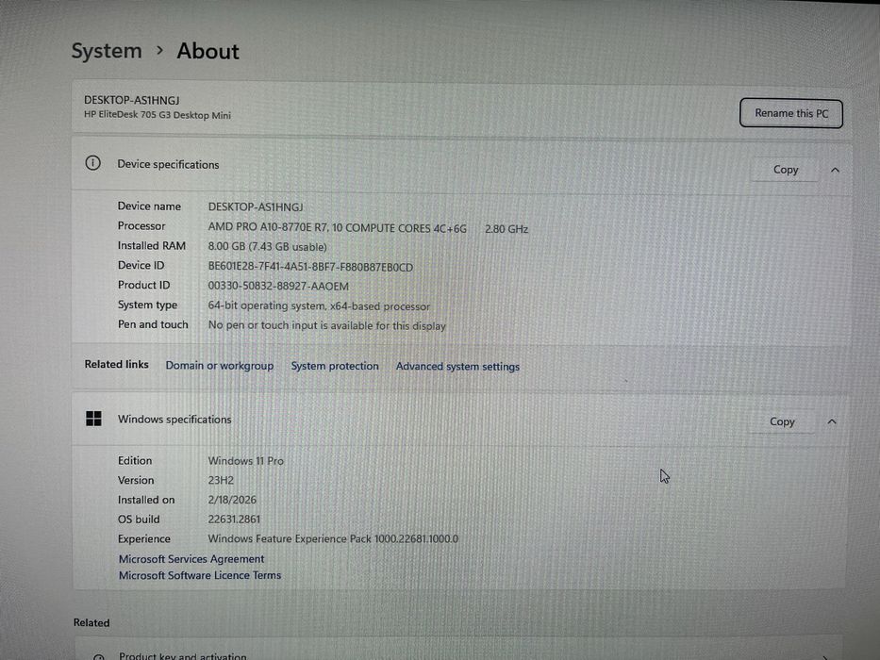Screen dimensions: 880x660
Task: Select device name value DESKTOP-AS1HNGJ in specifications
Action: (256, 207)
